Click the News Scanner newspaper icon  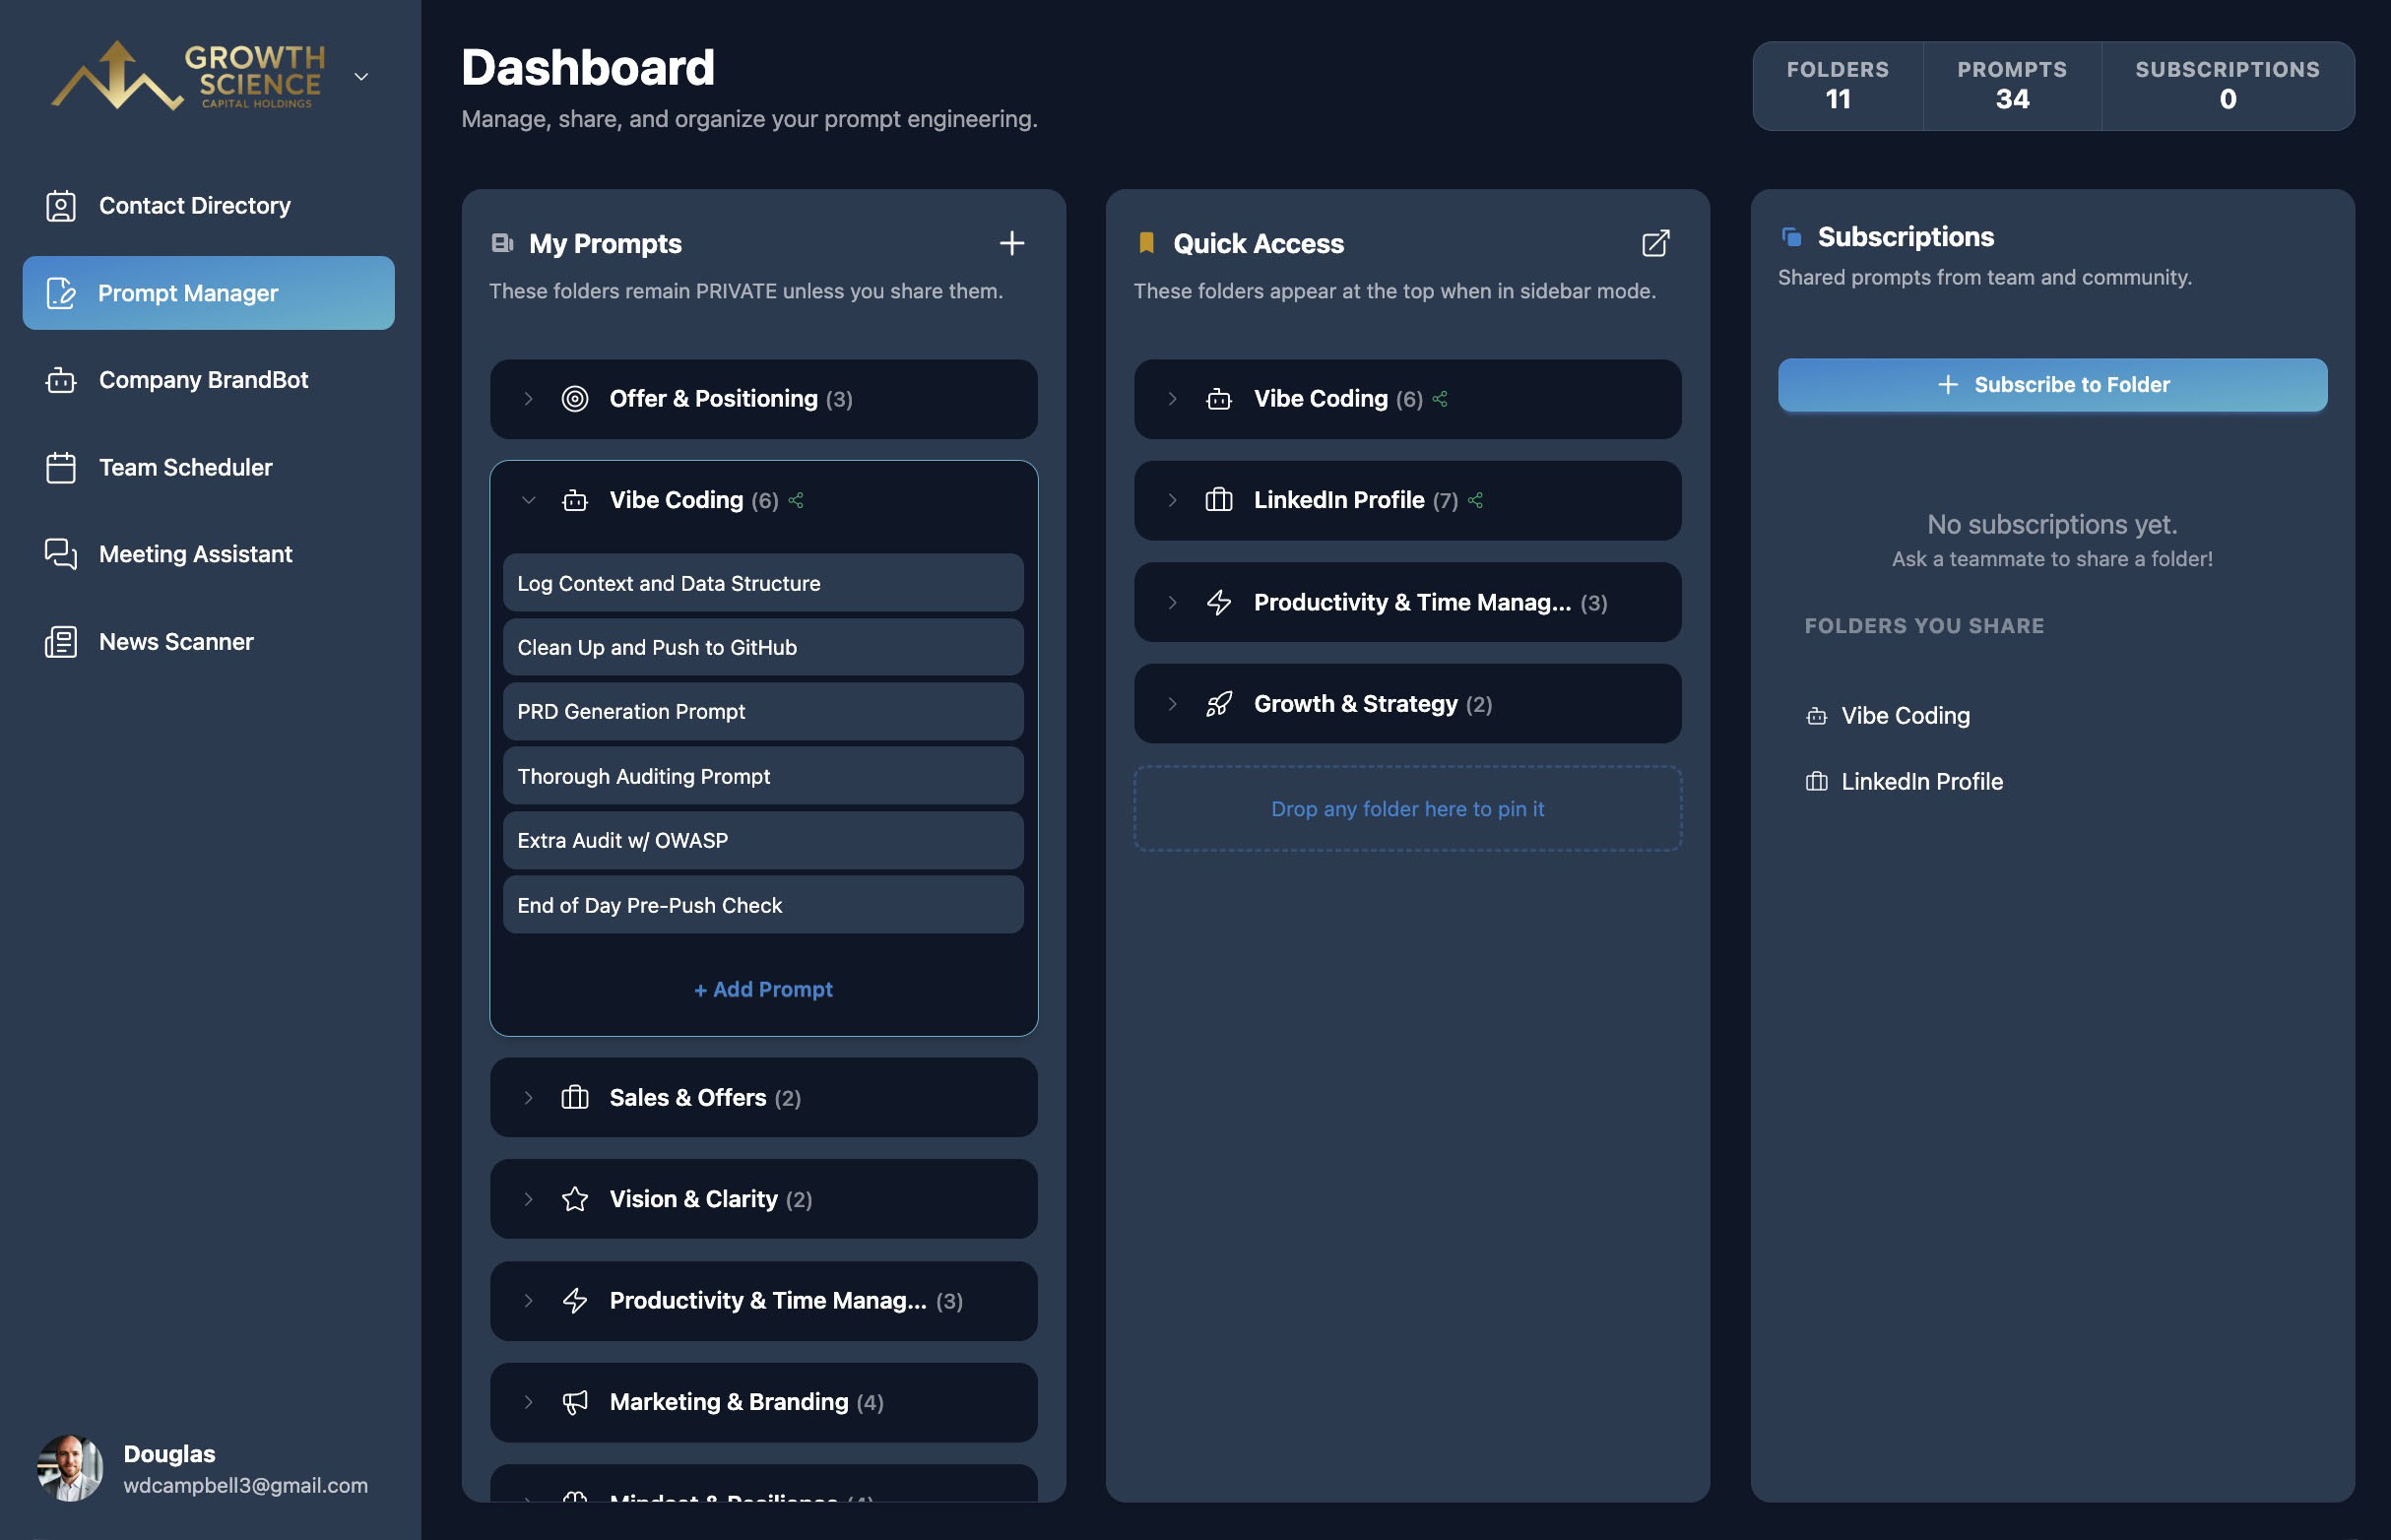(61, 642)
